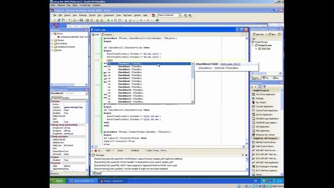334x188 pixels.
Task: Open the Window menu
Action: 137,15
